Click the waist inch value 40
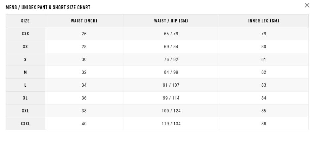This screenshot has height=146, width=314. [x=84, y=124]
